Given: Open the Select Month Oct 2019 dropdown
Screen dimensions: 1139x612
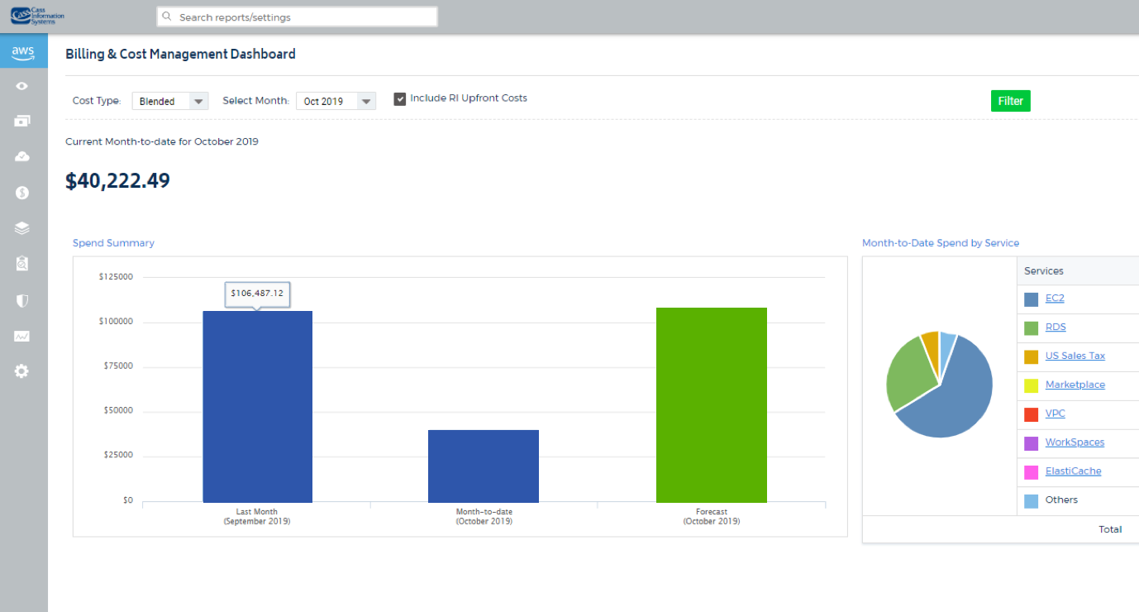Looking at the screenshot, I should pos(336,101).
